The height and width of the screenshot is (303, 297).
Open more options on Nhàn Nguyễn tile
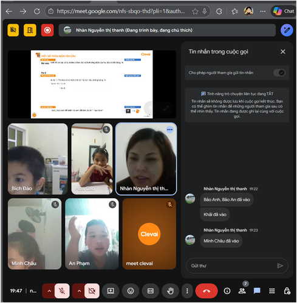(x=169, y=130)
